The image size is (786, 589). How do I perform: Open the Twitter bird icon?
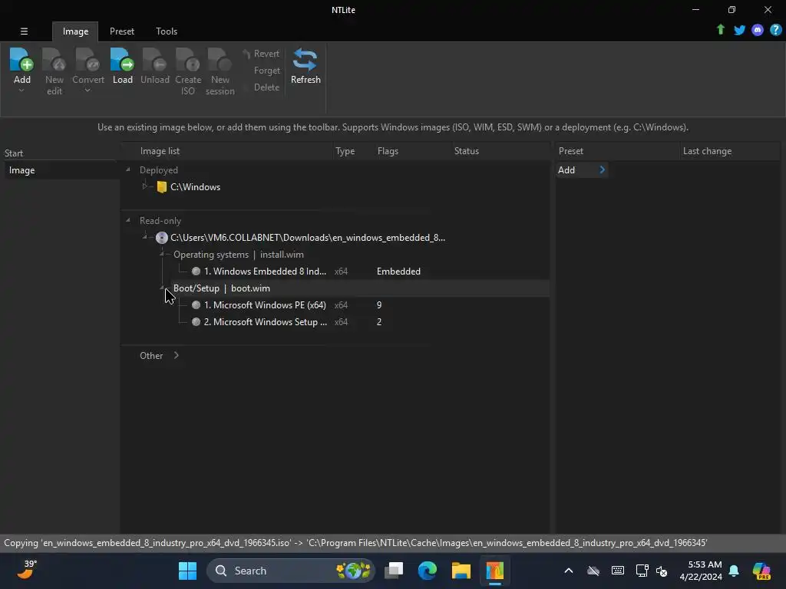click(739, 30)
